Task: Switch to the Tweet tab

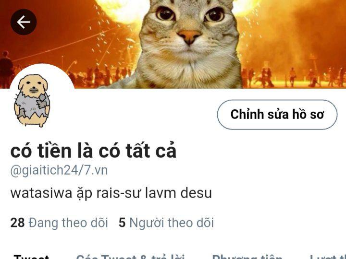Action: [x=31, y=257]
